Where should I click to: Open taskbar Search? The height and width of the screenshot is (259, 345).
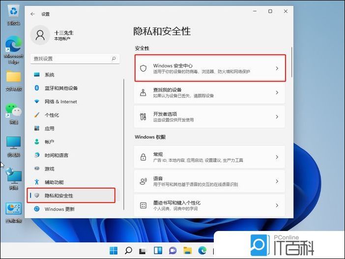(x=128, y=251)
